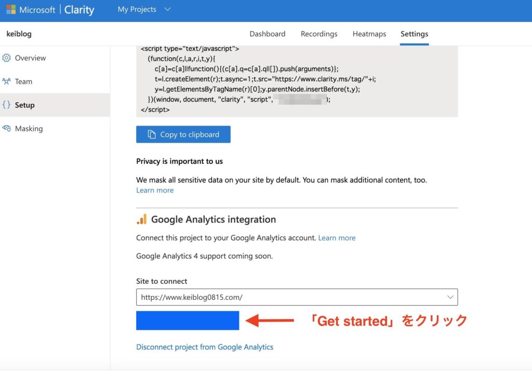Click the Connect this project to Google Analytics sentence
The width and height of the screenshot is (532, 371).
click(226, 238)
